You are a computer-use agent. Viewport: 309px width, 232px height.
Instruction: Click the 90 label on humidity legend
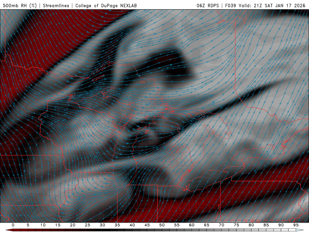pos(281,225)
